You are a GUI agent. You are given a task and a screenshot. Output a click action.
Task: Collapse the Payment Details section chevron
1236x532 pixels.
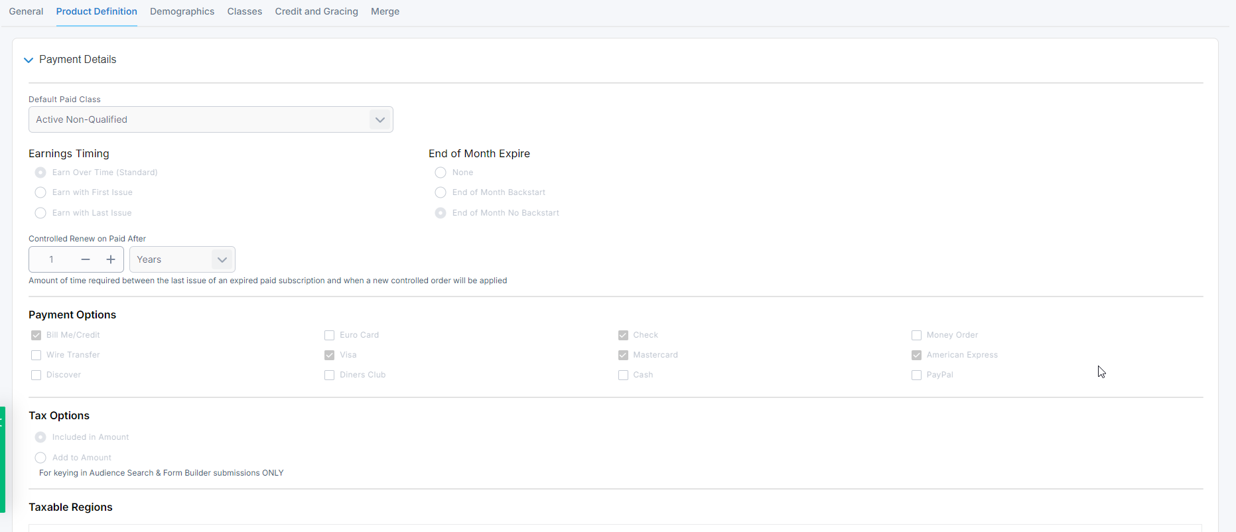point(29,60)
